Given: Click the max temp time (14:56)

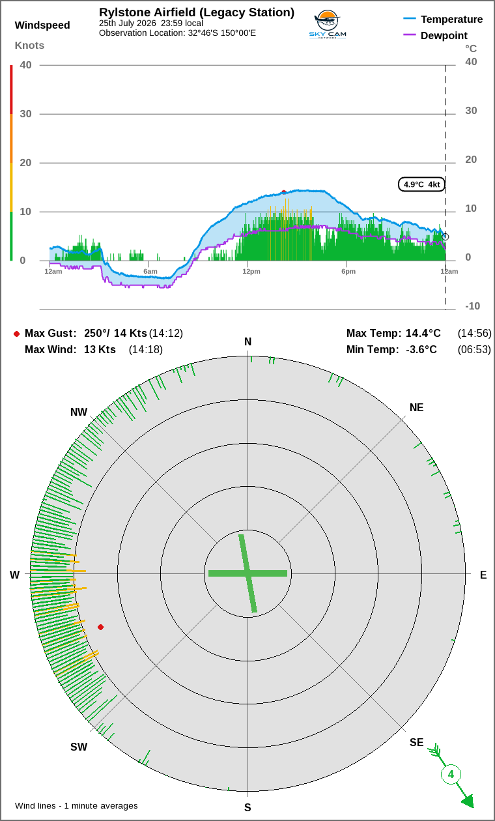Looking at the screenshot, I should point(474,334).
